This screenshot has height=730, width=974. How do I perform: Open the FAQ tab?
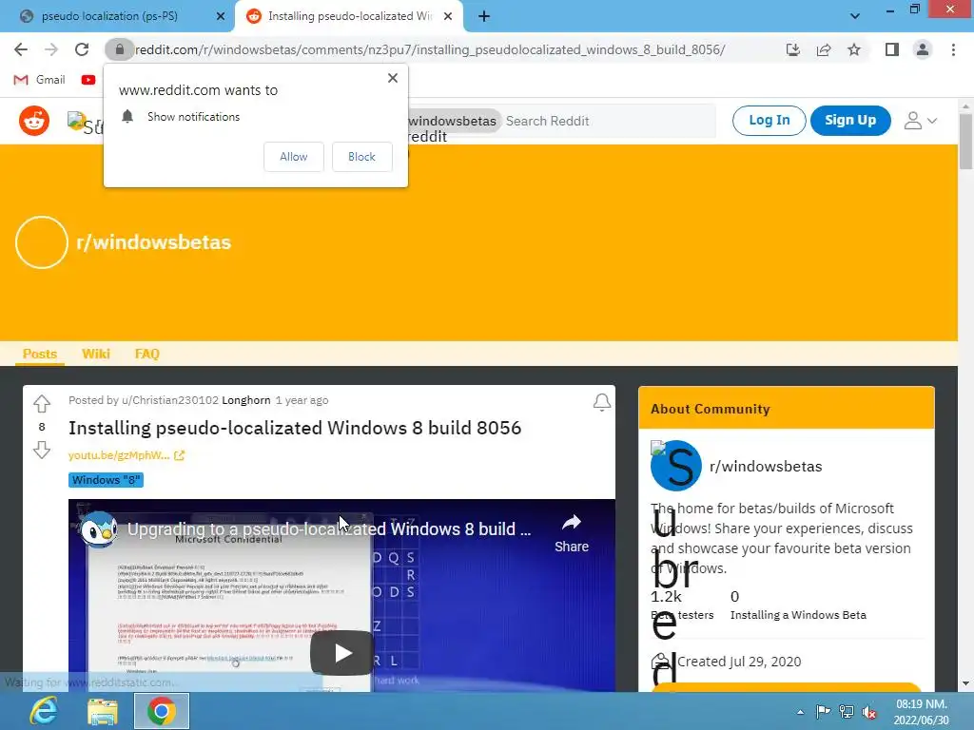tap(147, 354)
